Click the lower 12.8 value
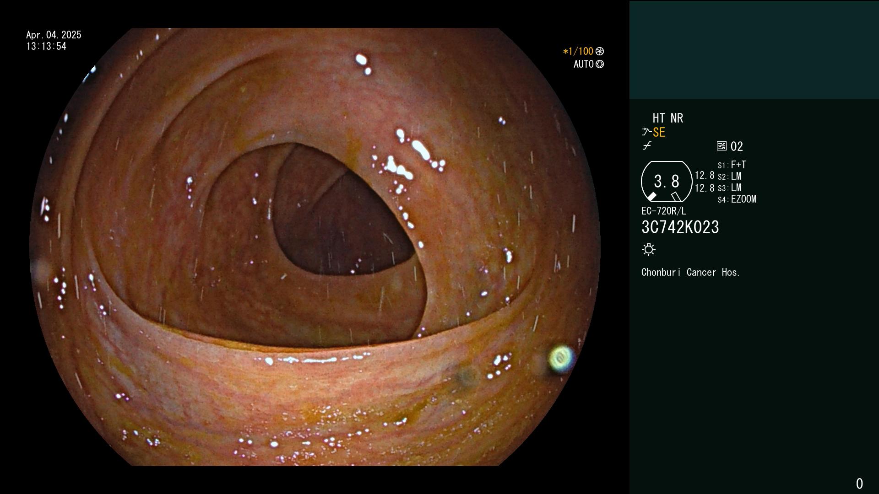This screenshot has width=879, height=494. pos(705,188)
